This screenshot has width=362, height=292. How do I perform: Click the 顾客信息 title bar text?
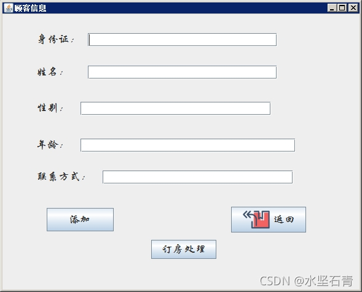pyautogui.click(x=30, y=9)
